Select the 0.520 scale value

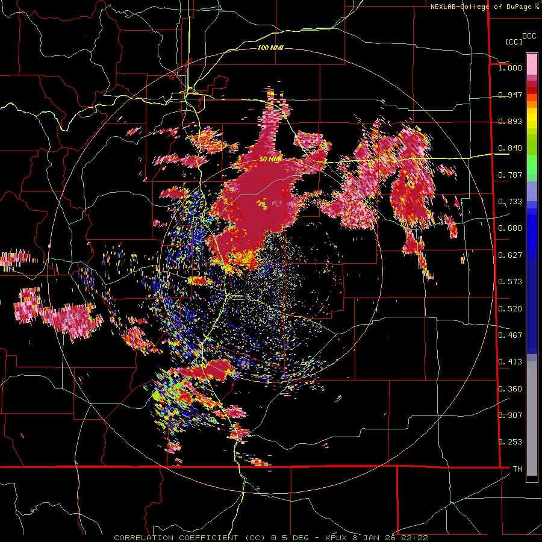pos(510,309)
